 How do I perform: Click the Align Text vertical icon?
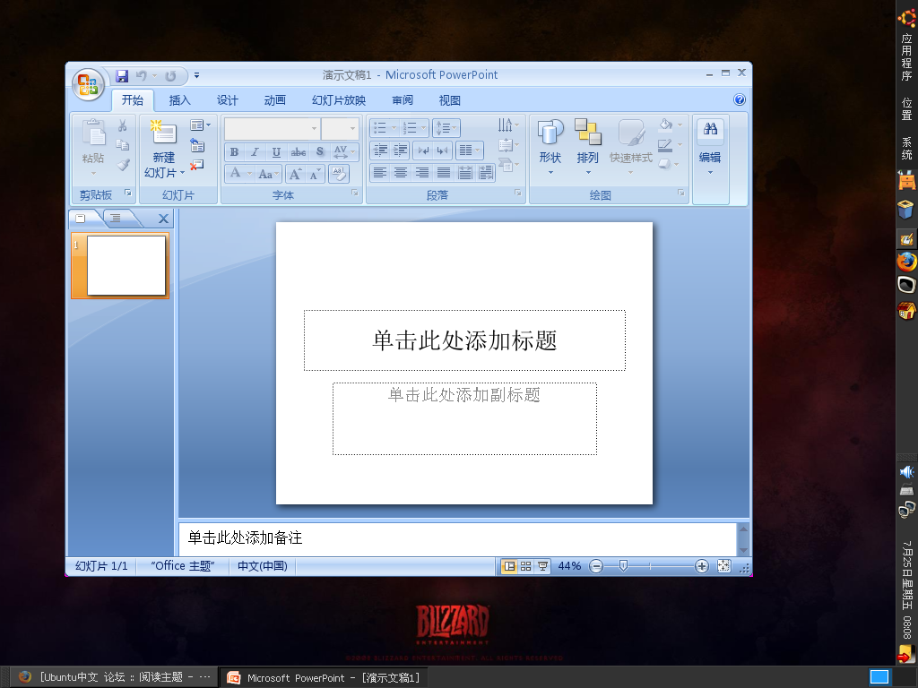[x=506, y=144]
